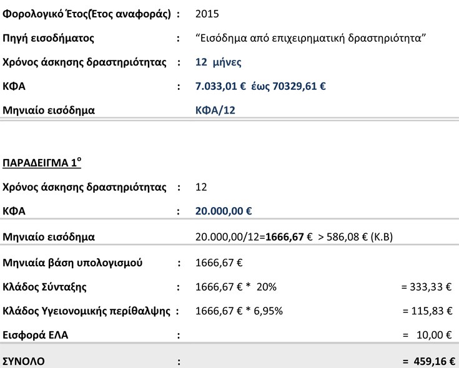Click the tax year value 2015
The height and width of the screenshot is (368, 459).
coord(207,14)
